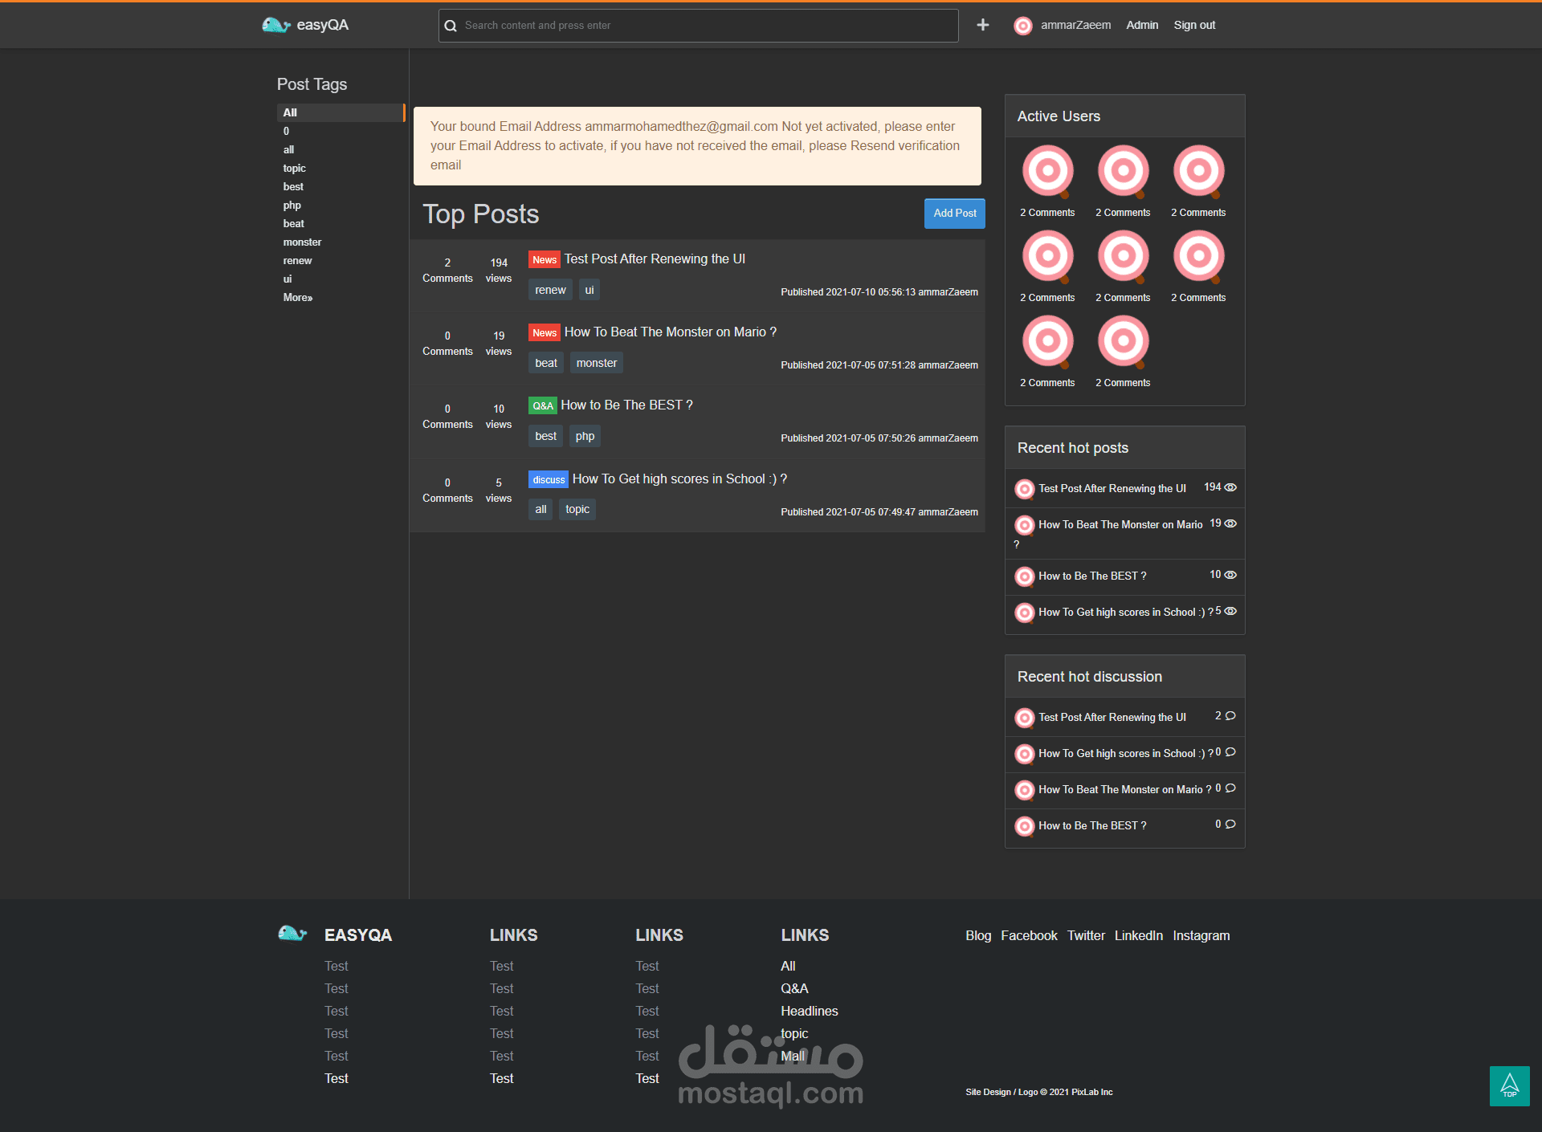Click eye icon beside 194 views
The width and height of the screenshot is (1542, 1132).
point(1230,487)
